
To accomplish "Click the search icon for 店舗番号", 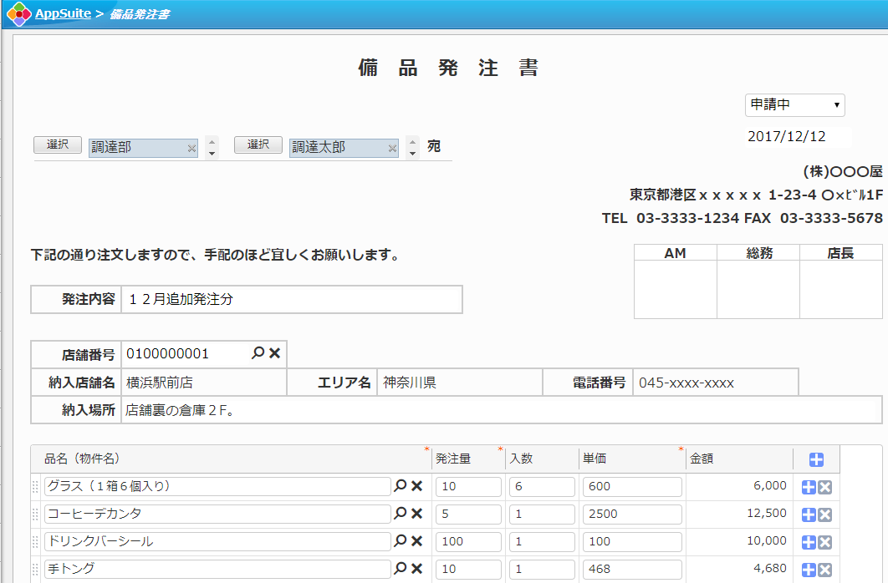I will point(258,353).
